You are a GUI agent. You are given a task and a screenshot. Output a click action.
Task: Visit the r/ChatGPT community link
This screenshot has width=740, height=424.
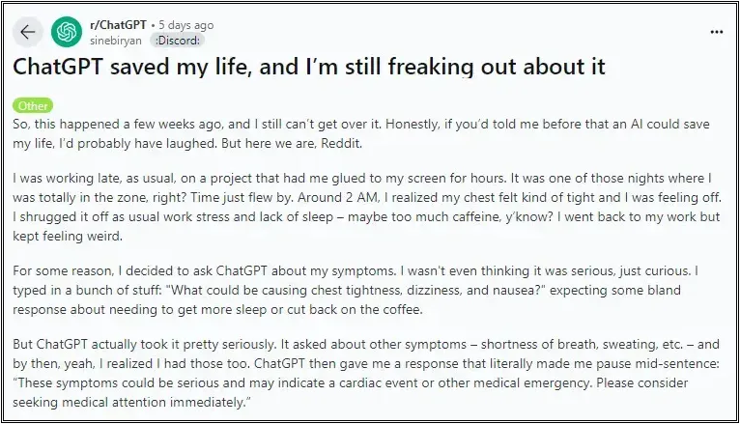118,24
